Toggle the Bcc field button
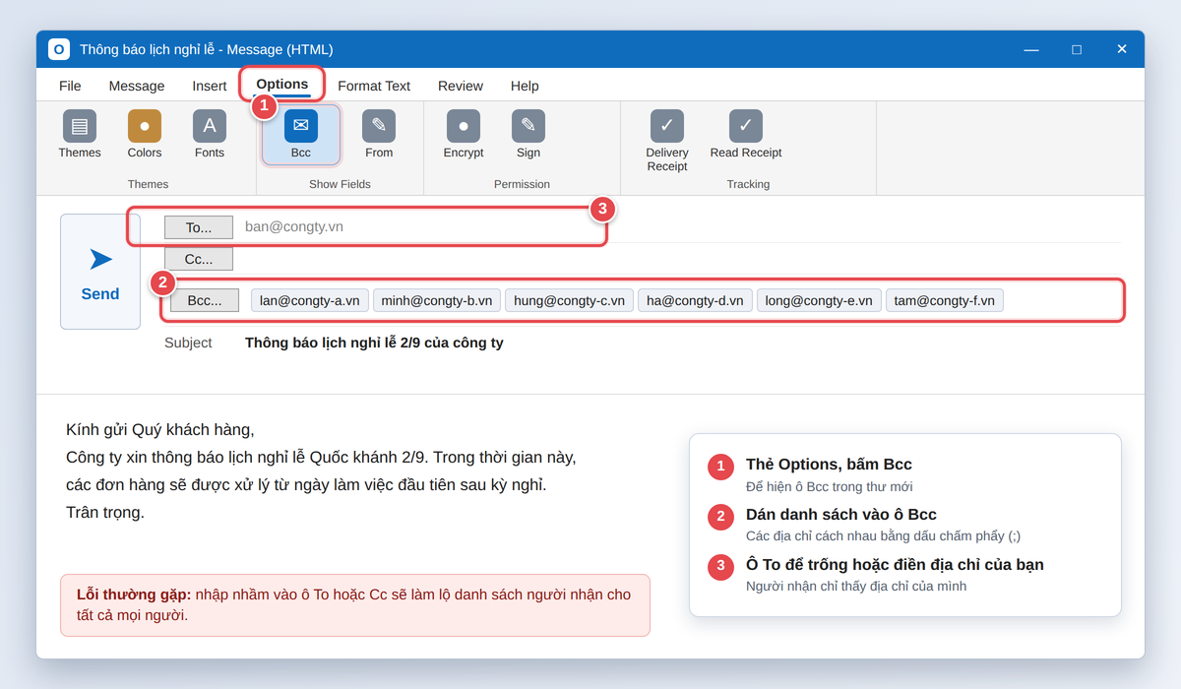Screen dimensions: 1181x689 [301, 134]
